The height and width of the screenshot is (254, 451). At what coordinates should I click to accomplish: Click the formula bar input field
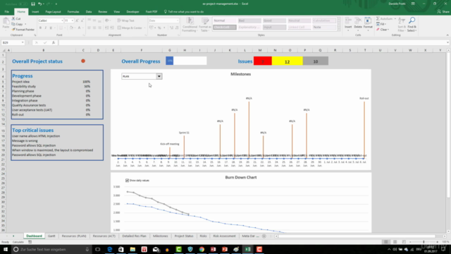click(x=252, y=42)
